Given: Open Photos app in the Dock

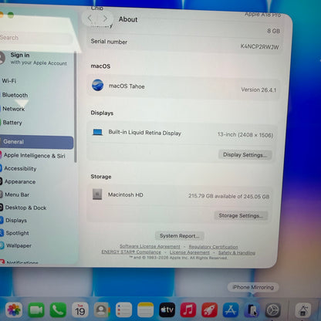Looking at the screenshot, I should (14, 309).
